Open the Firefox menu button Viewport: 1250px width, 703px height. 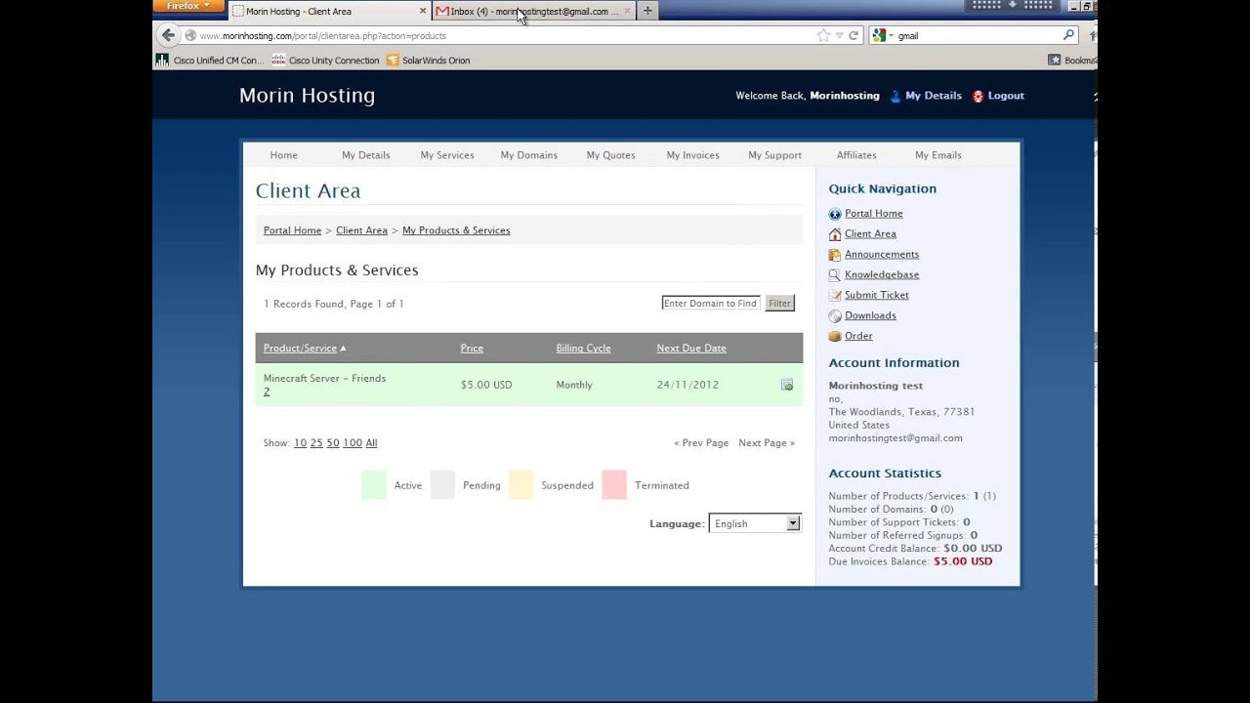[187, 6]
